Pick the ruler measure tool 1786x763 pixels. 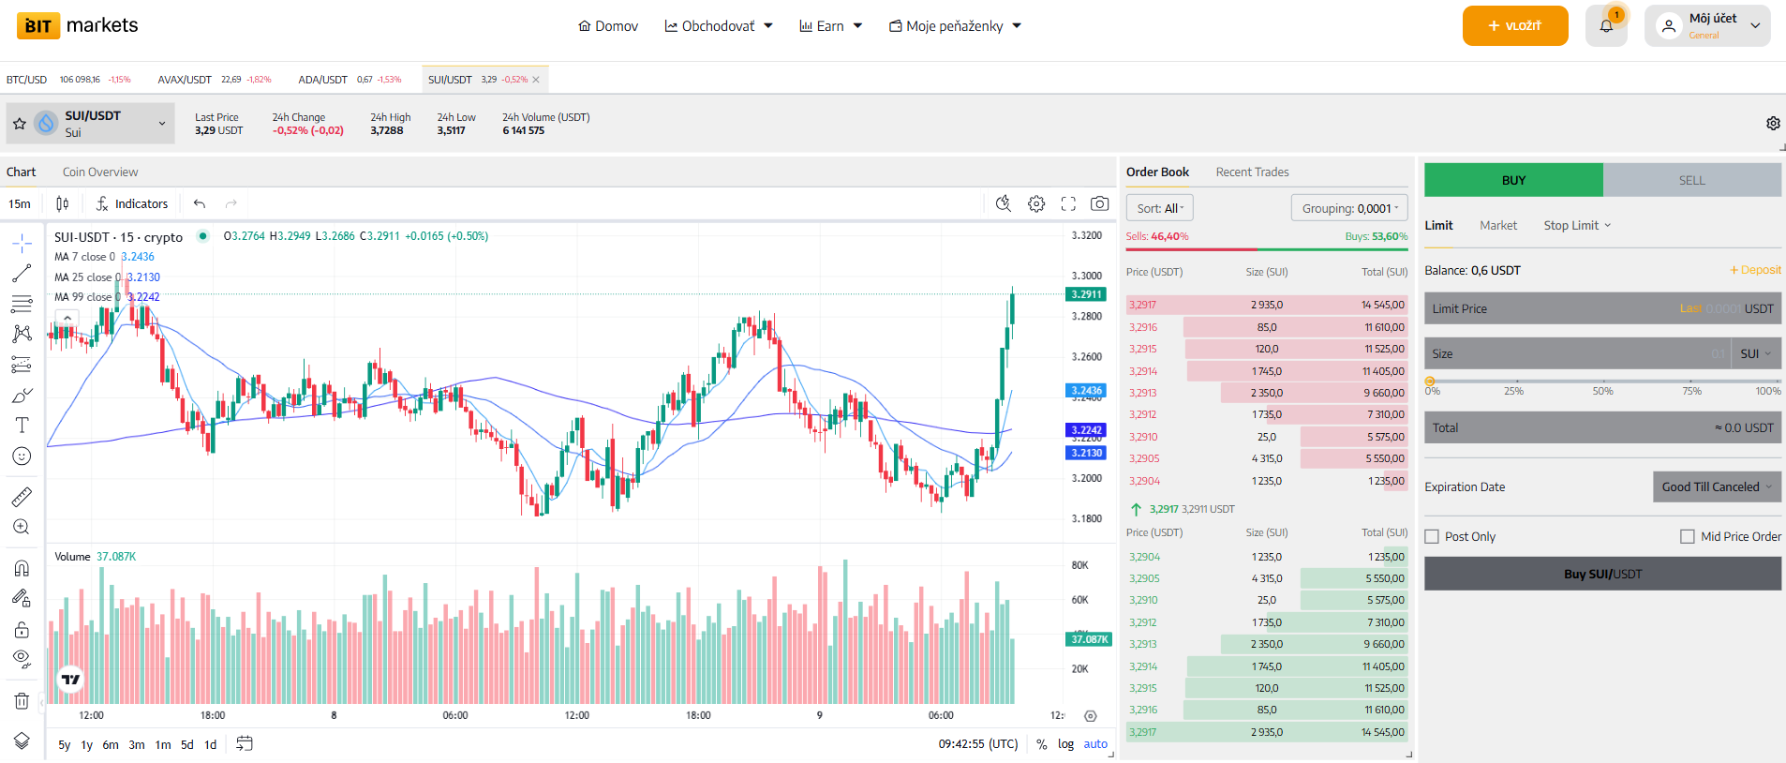(x=22, y=497)
